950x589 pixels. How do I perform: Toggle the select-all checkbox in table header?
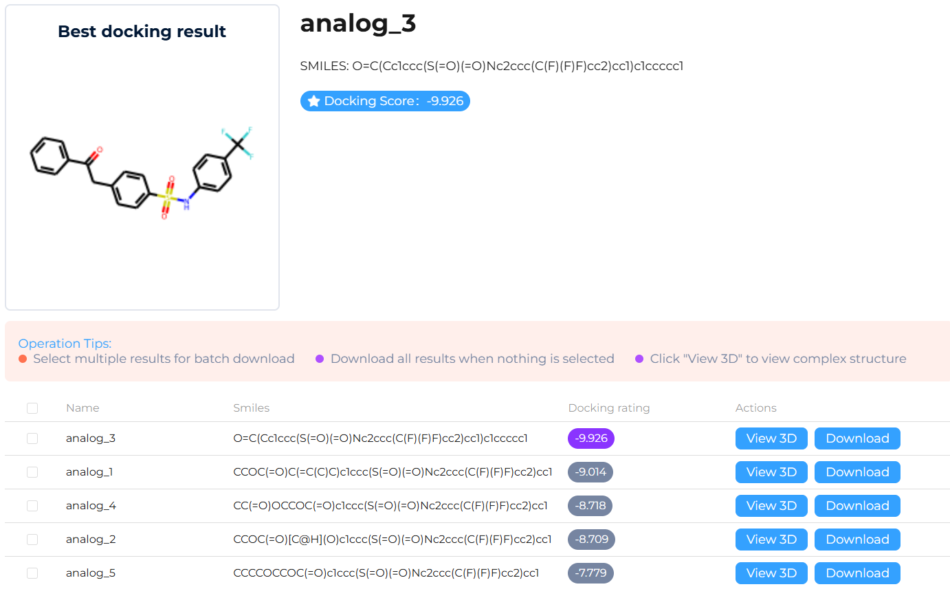click(x=32, y=408)
